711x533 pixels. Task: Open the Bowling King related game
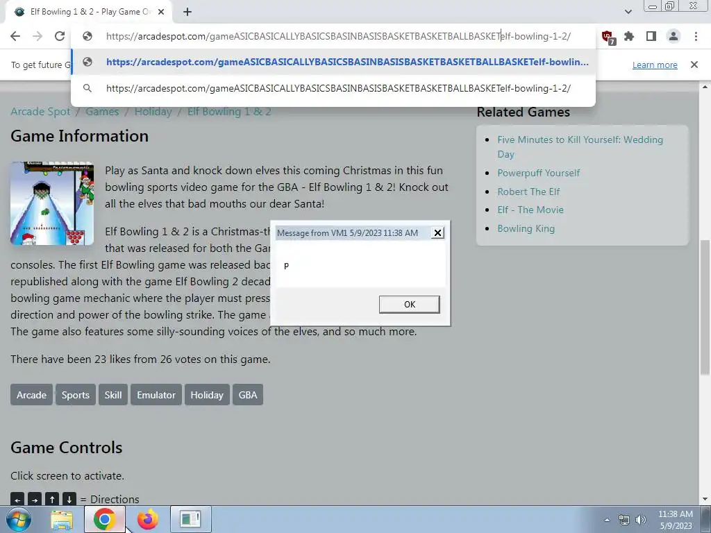tap(526, 228)
